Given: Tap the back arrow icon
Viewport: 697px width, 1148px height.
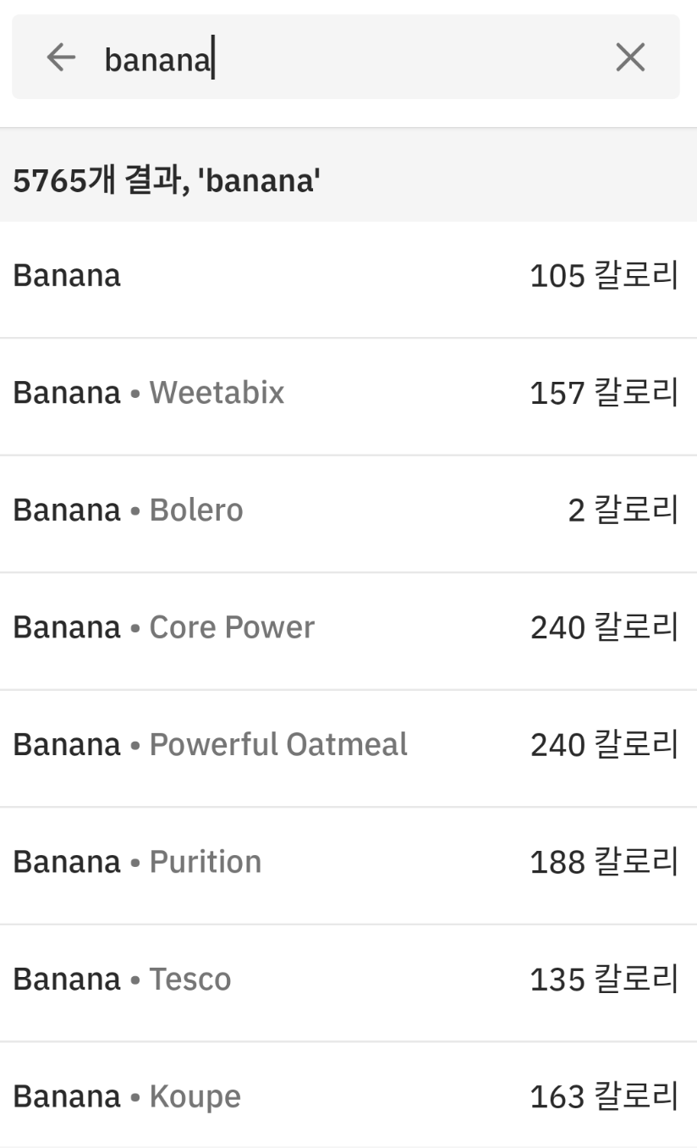Looking at the screenshot, I should click(x=61, y=58).
